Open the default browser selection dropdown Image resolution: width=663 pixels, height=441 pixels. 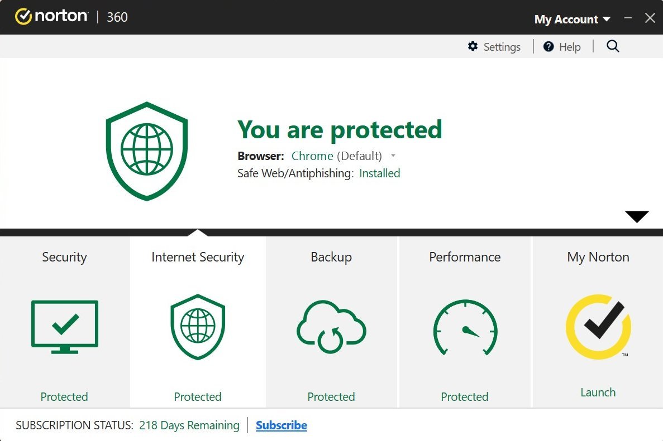393,156
